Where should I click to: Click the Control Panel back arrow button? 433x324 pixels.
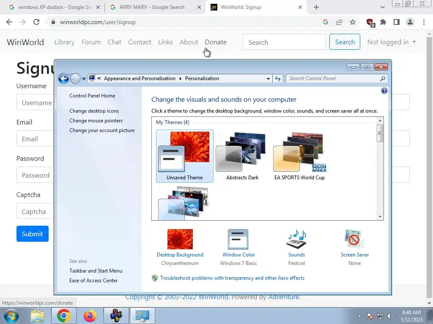(63, 79)
